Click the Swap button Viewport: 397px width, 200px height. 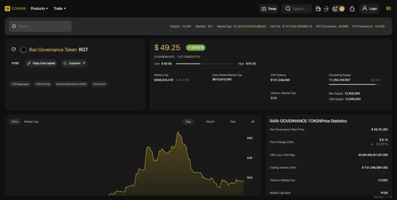click(268, 8)
